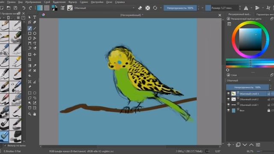Select the Pan hand tool

pos(35,114)
